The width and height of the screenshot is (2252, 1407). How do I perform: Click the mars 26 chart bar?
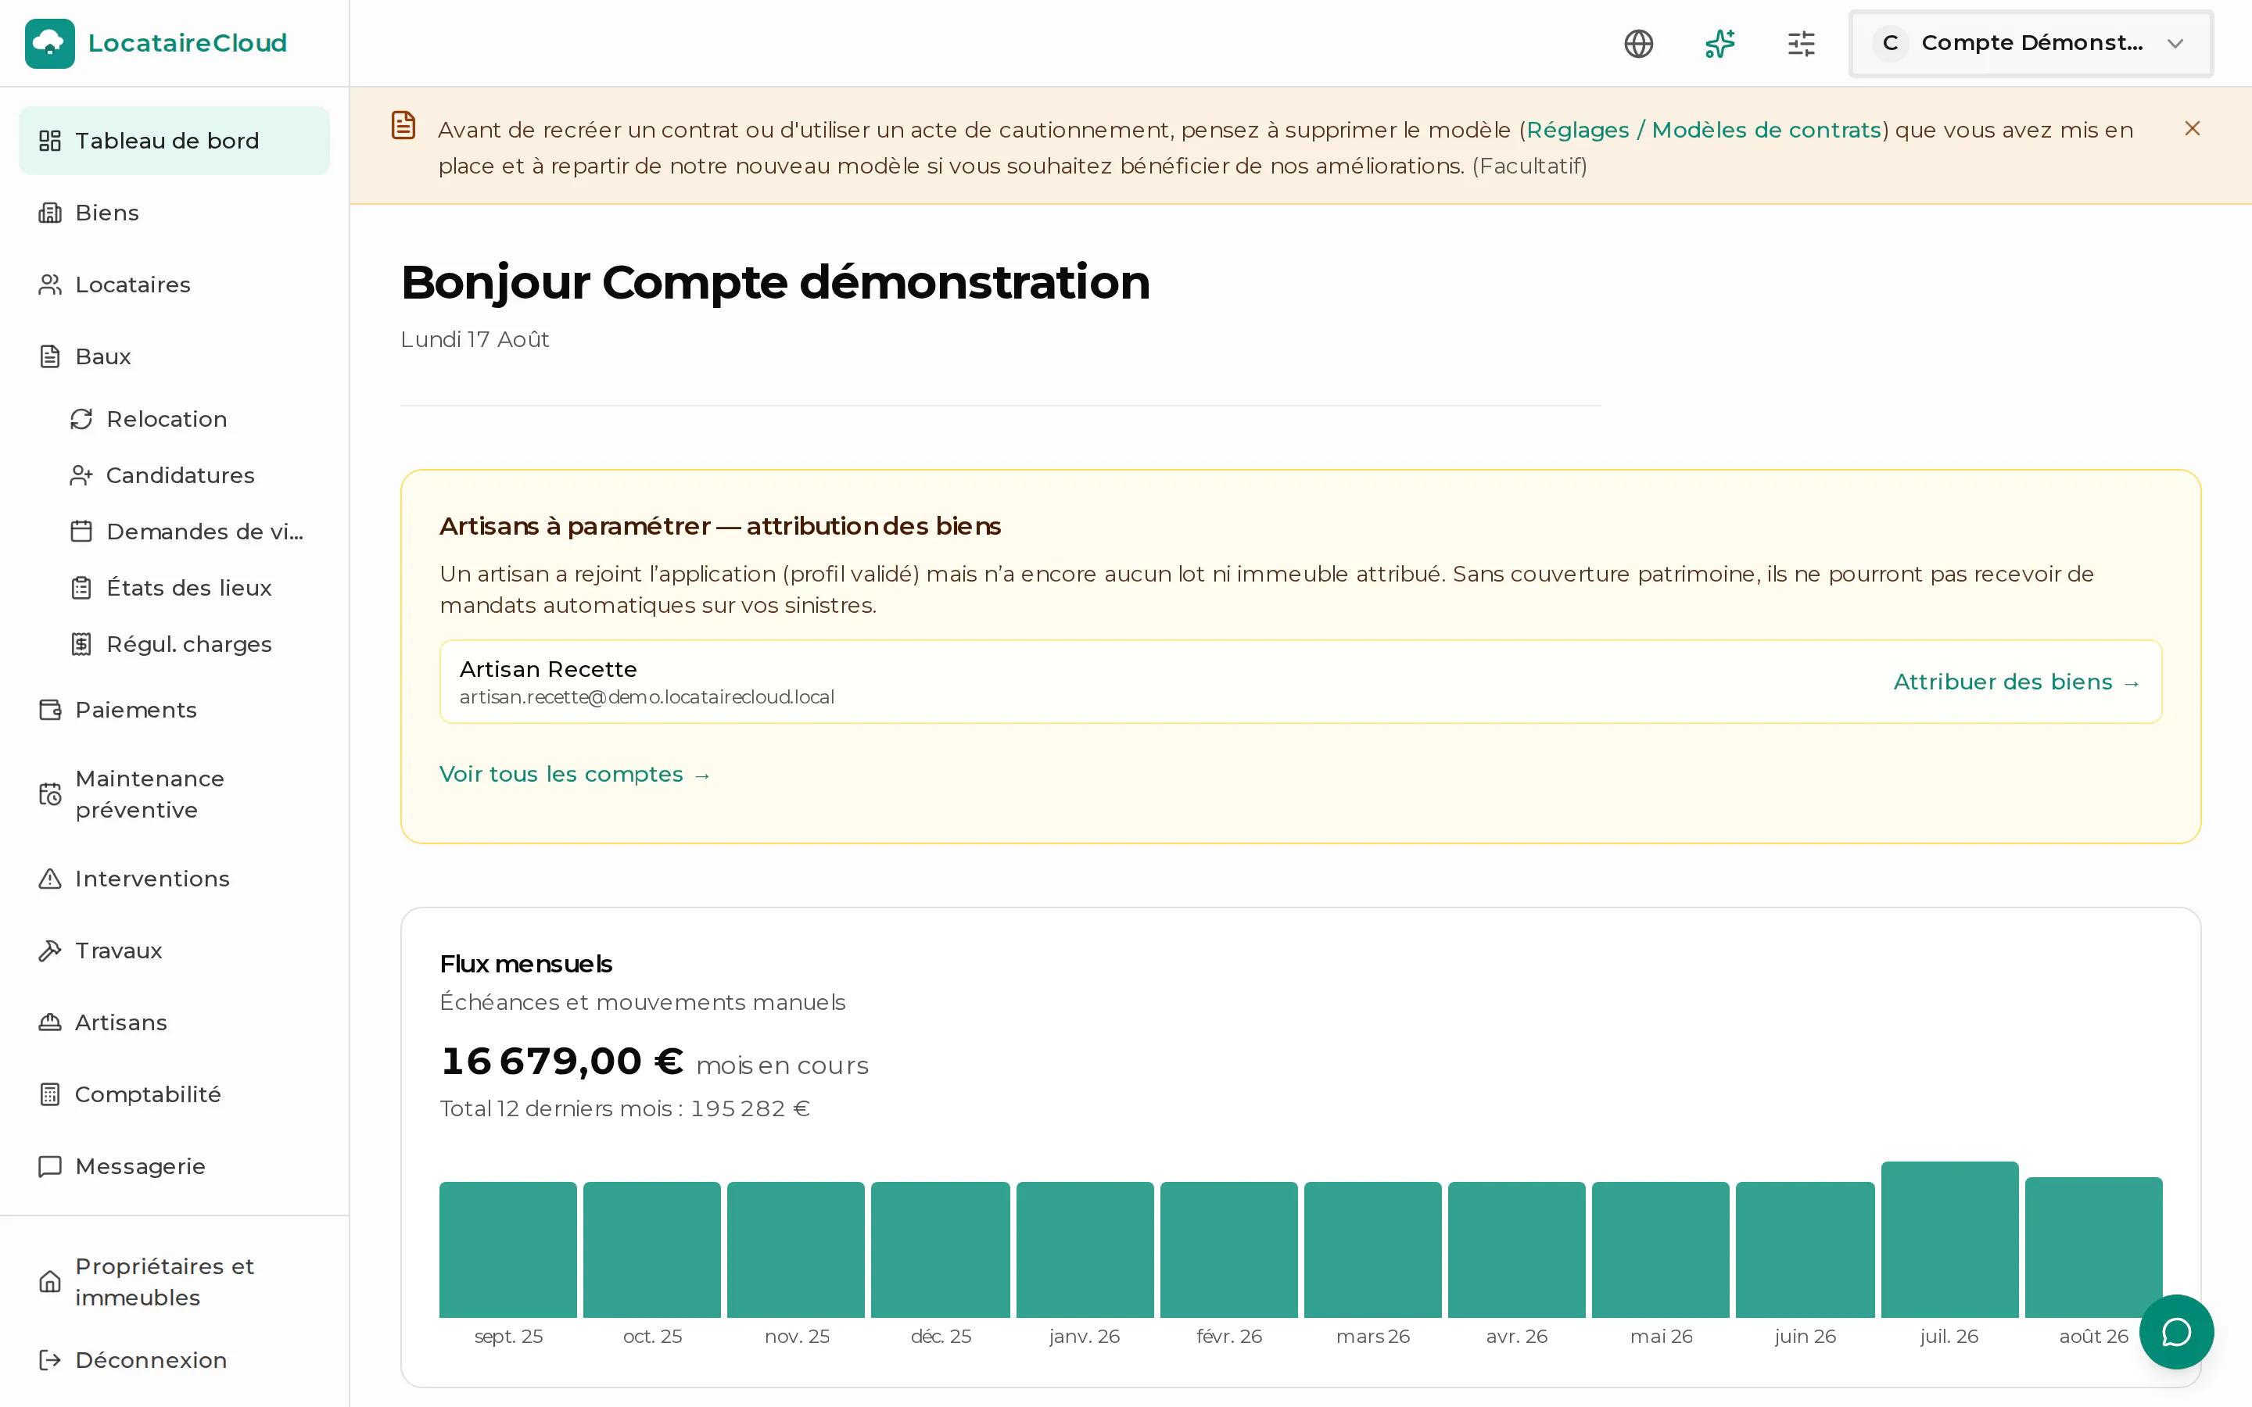[x=1372, y=1250]
